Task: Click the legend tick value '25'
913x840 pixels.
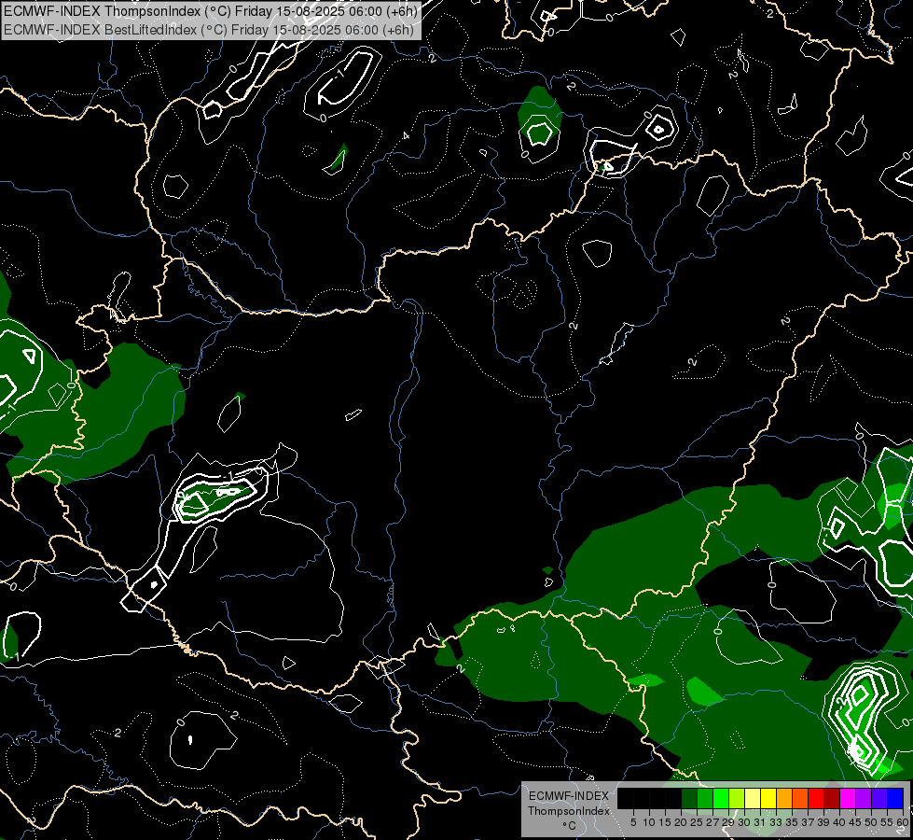Action: [x=697, y=822]
